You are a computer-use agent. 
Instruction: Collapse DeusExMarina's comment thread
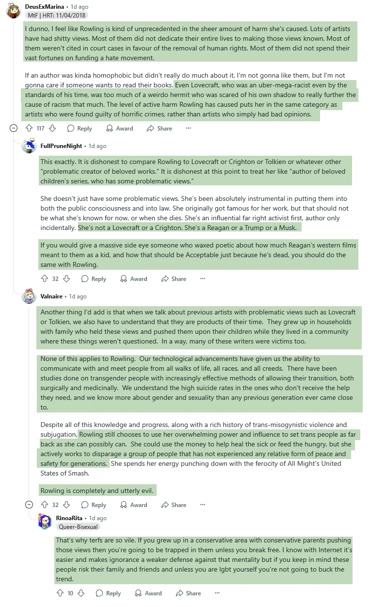pos(15,129)
